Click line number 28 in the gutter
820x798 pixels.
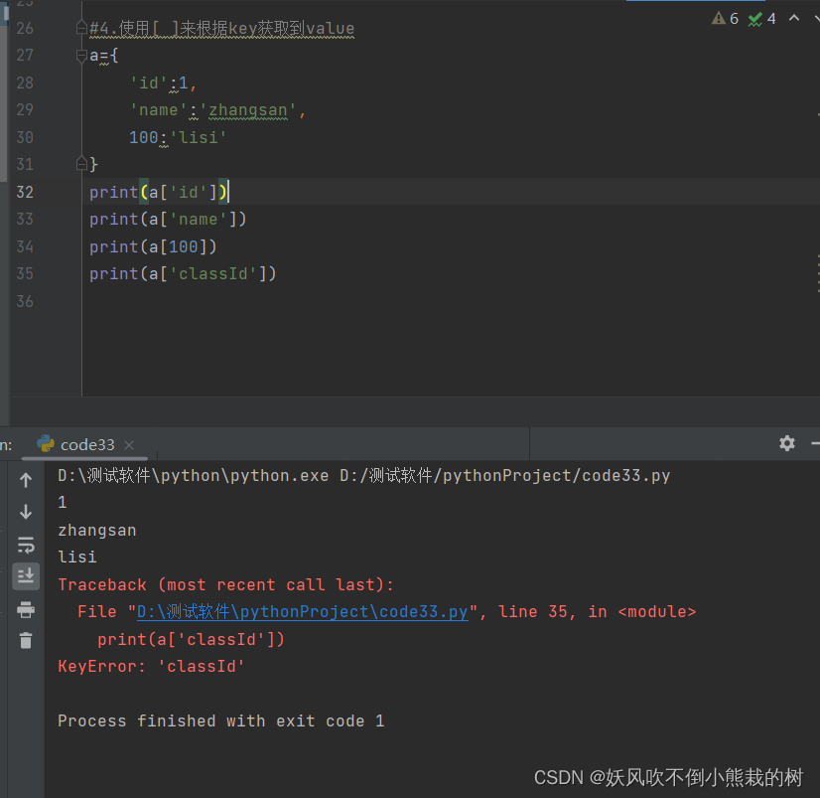[x=25, y=82]
